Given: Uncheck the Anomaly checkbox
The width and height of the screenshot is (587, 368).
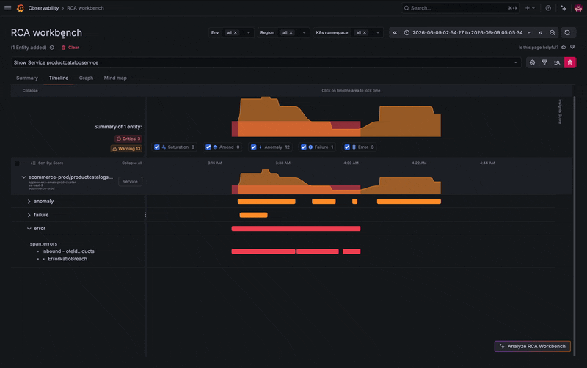Looking at the screenshot, I should click(253, 147).
